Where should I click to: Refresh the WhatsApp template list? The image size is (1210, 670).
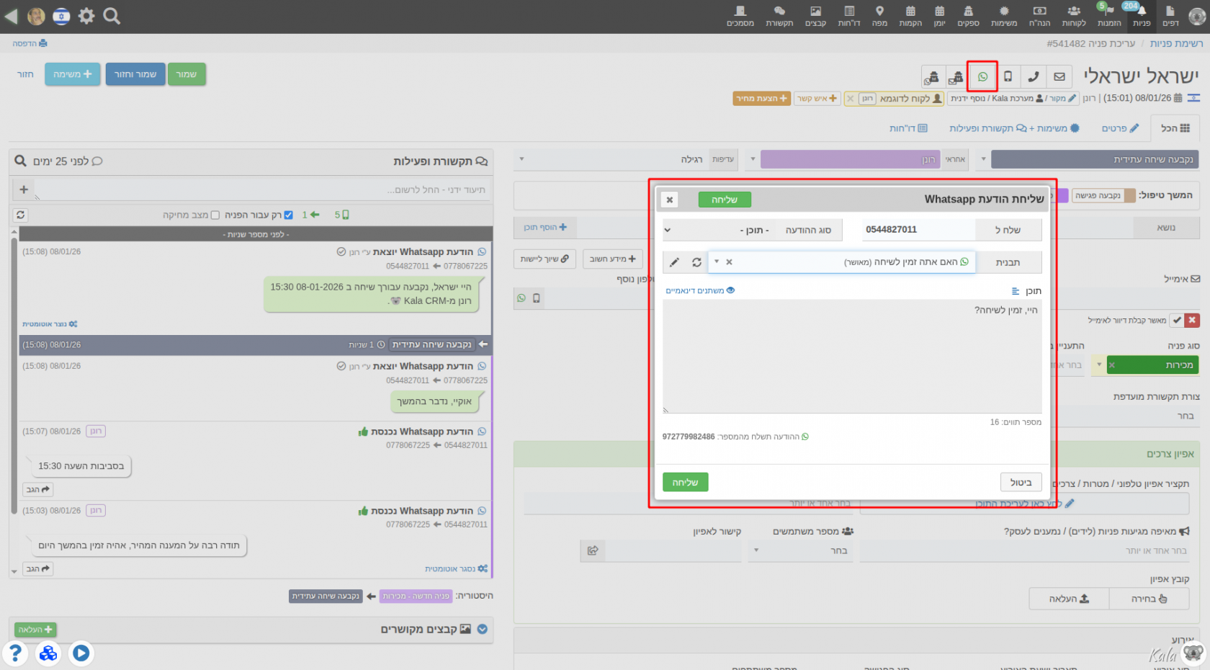point(696,262)
